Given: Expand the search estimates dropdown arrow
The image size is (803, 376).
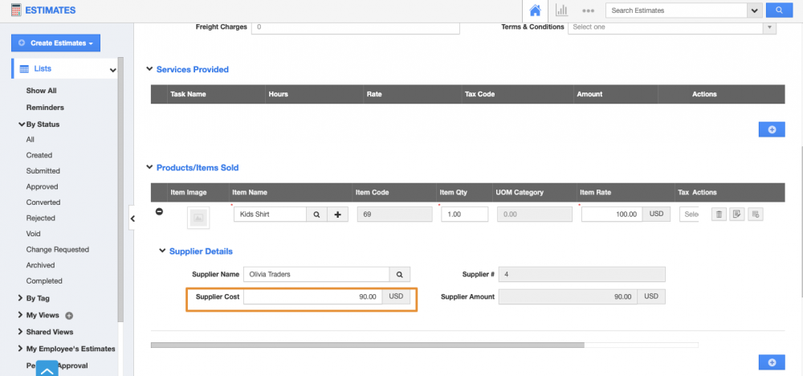Looking at the screenshot, I should pyautogui.click(x=754, y=10).
